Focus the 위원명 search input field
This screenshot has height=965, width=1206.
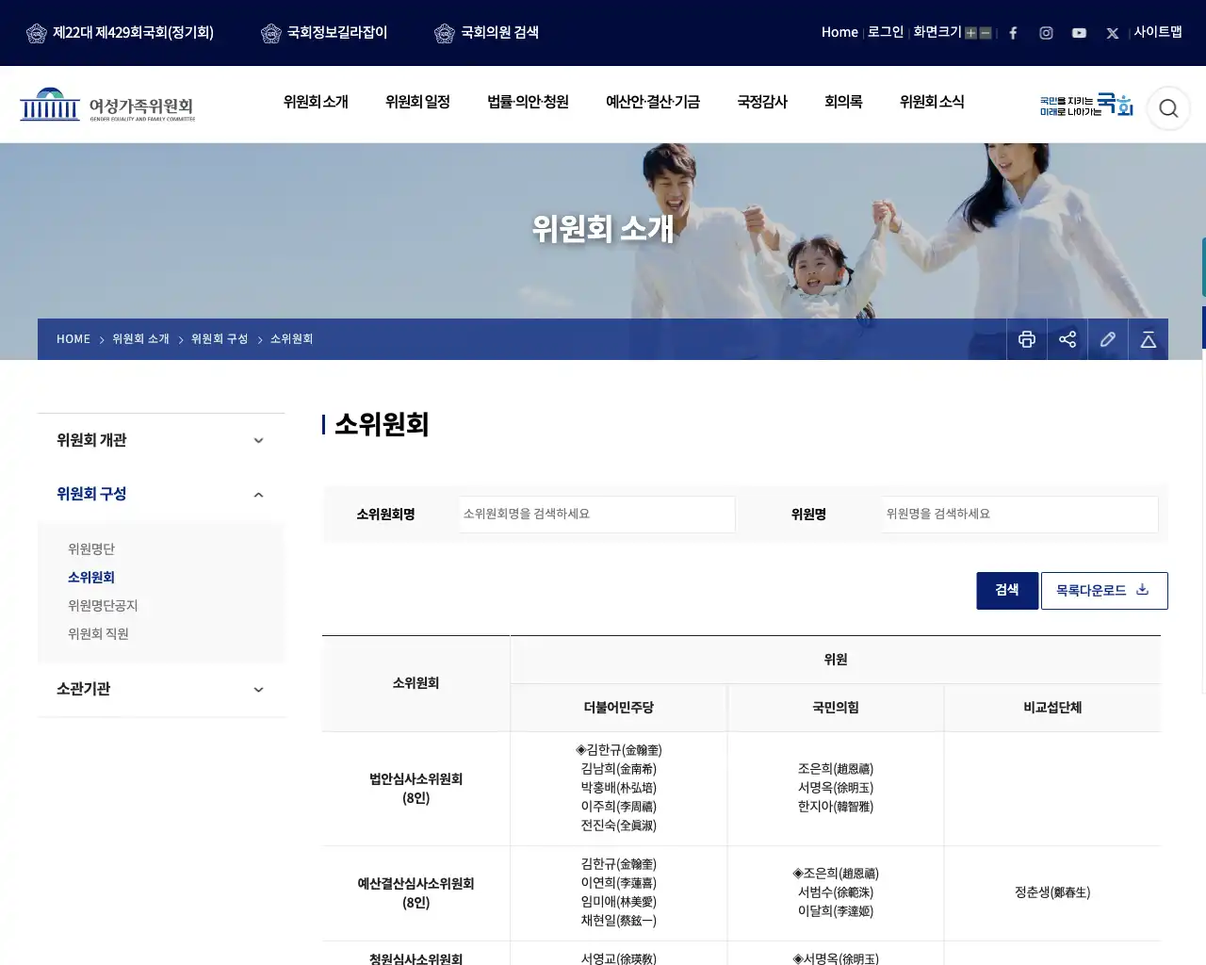tap(1020, 515)
